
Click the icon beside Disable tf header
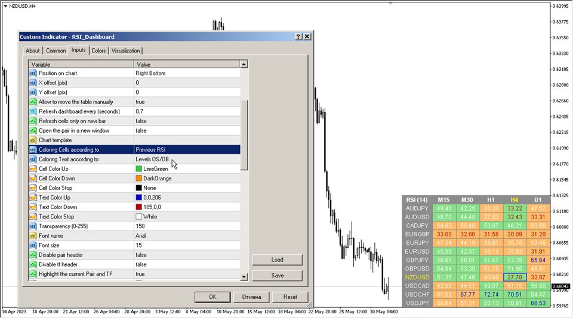(33, 264)
